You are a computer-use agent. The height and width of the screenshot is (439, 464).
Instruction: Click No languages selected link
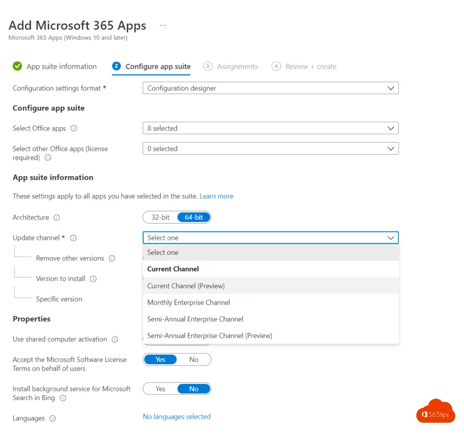[x=177, y=417]
